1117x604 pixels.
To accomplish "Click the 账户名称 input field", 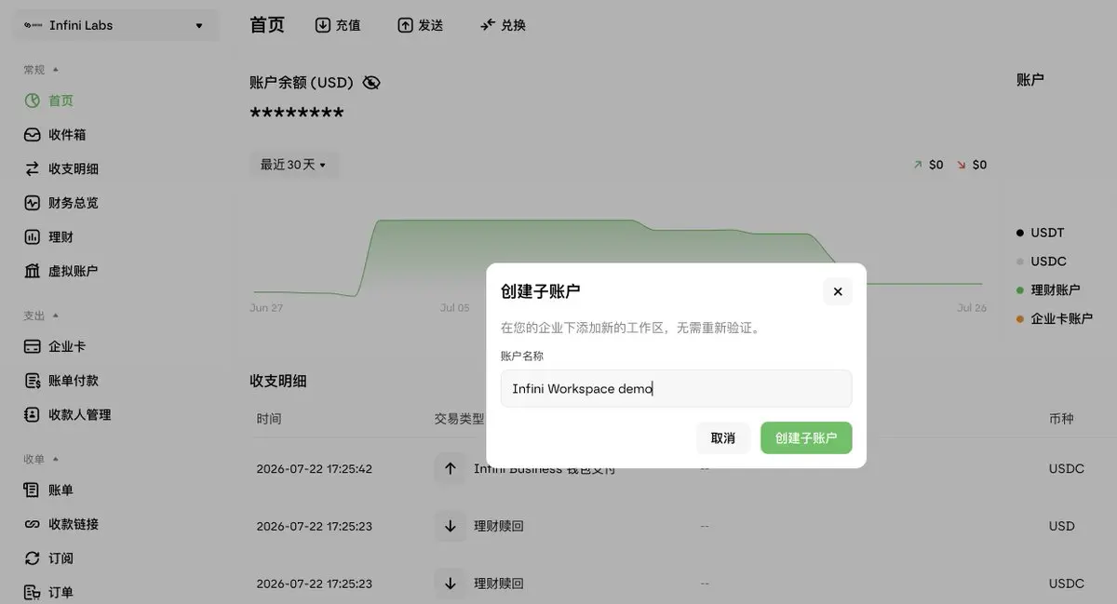I will click(x=676, y=388).
